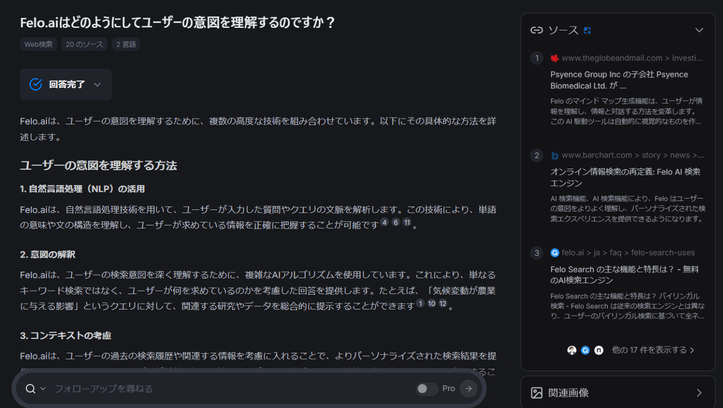Click the page title about Felo.ai ユーザーの意図
Image resolution: width=723 pixels, height=408 pixels.
pyautogui.click(x=178, y=23)
